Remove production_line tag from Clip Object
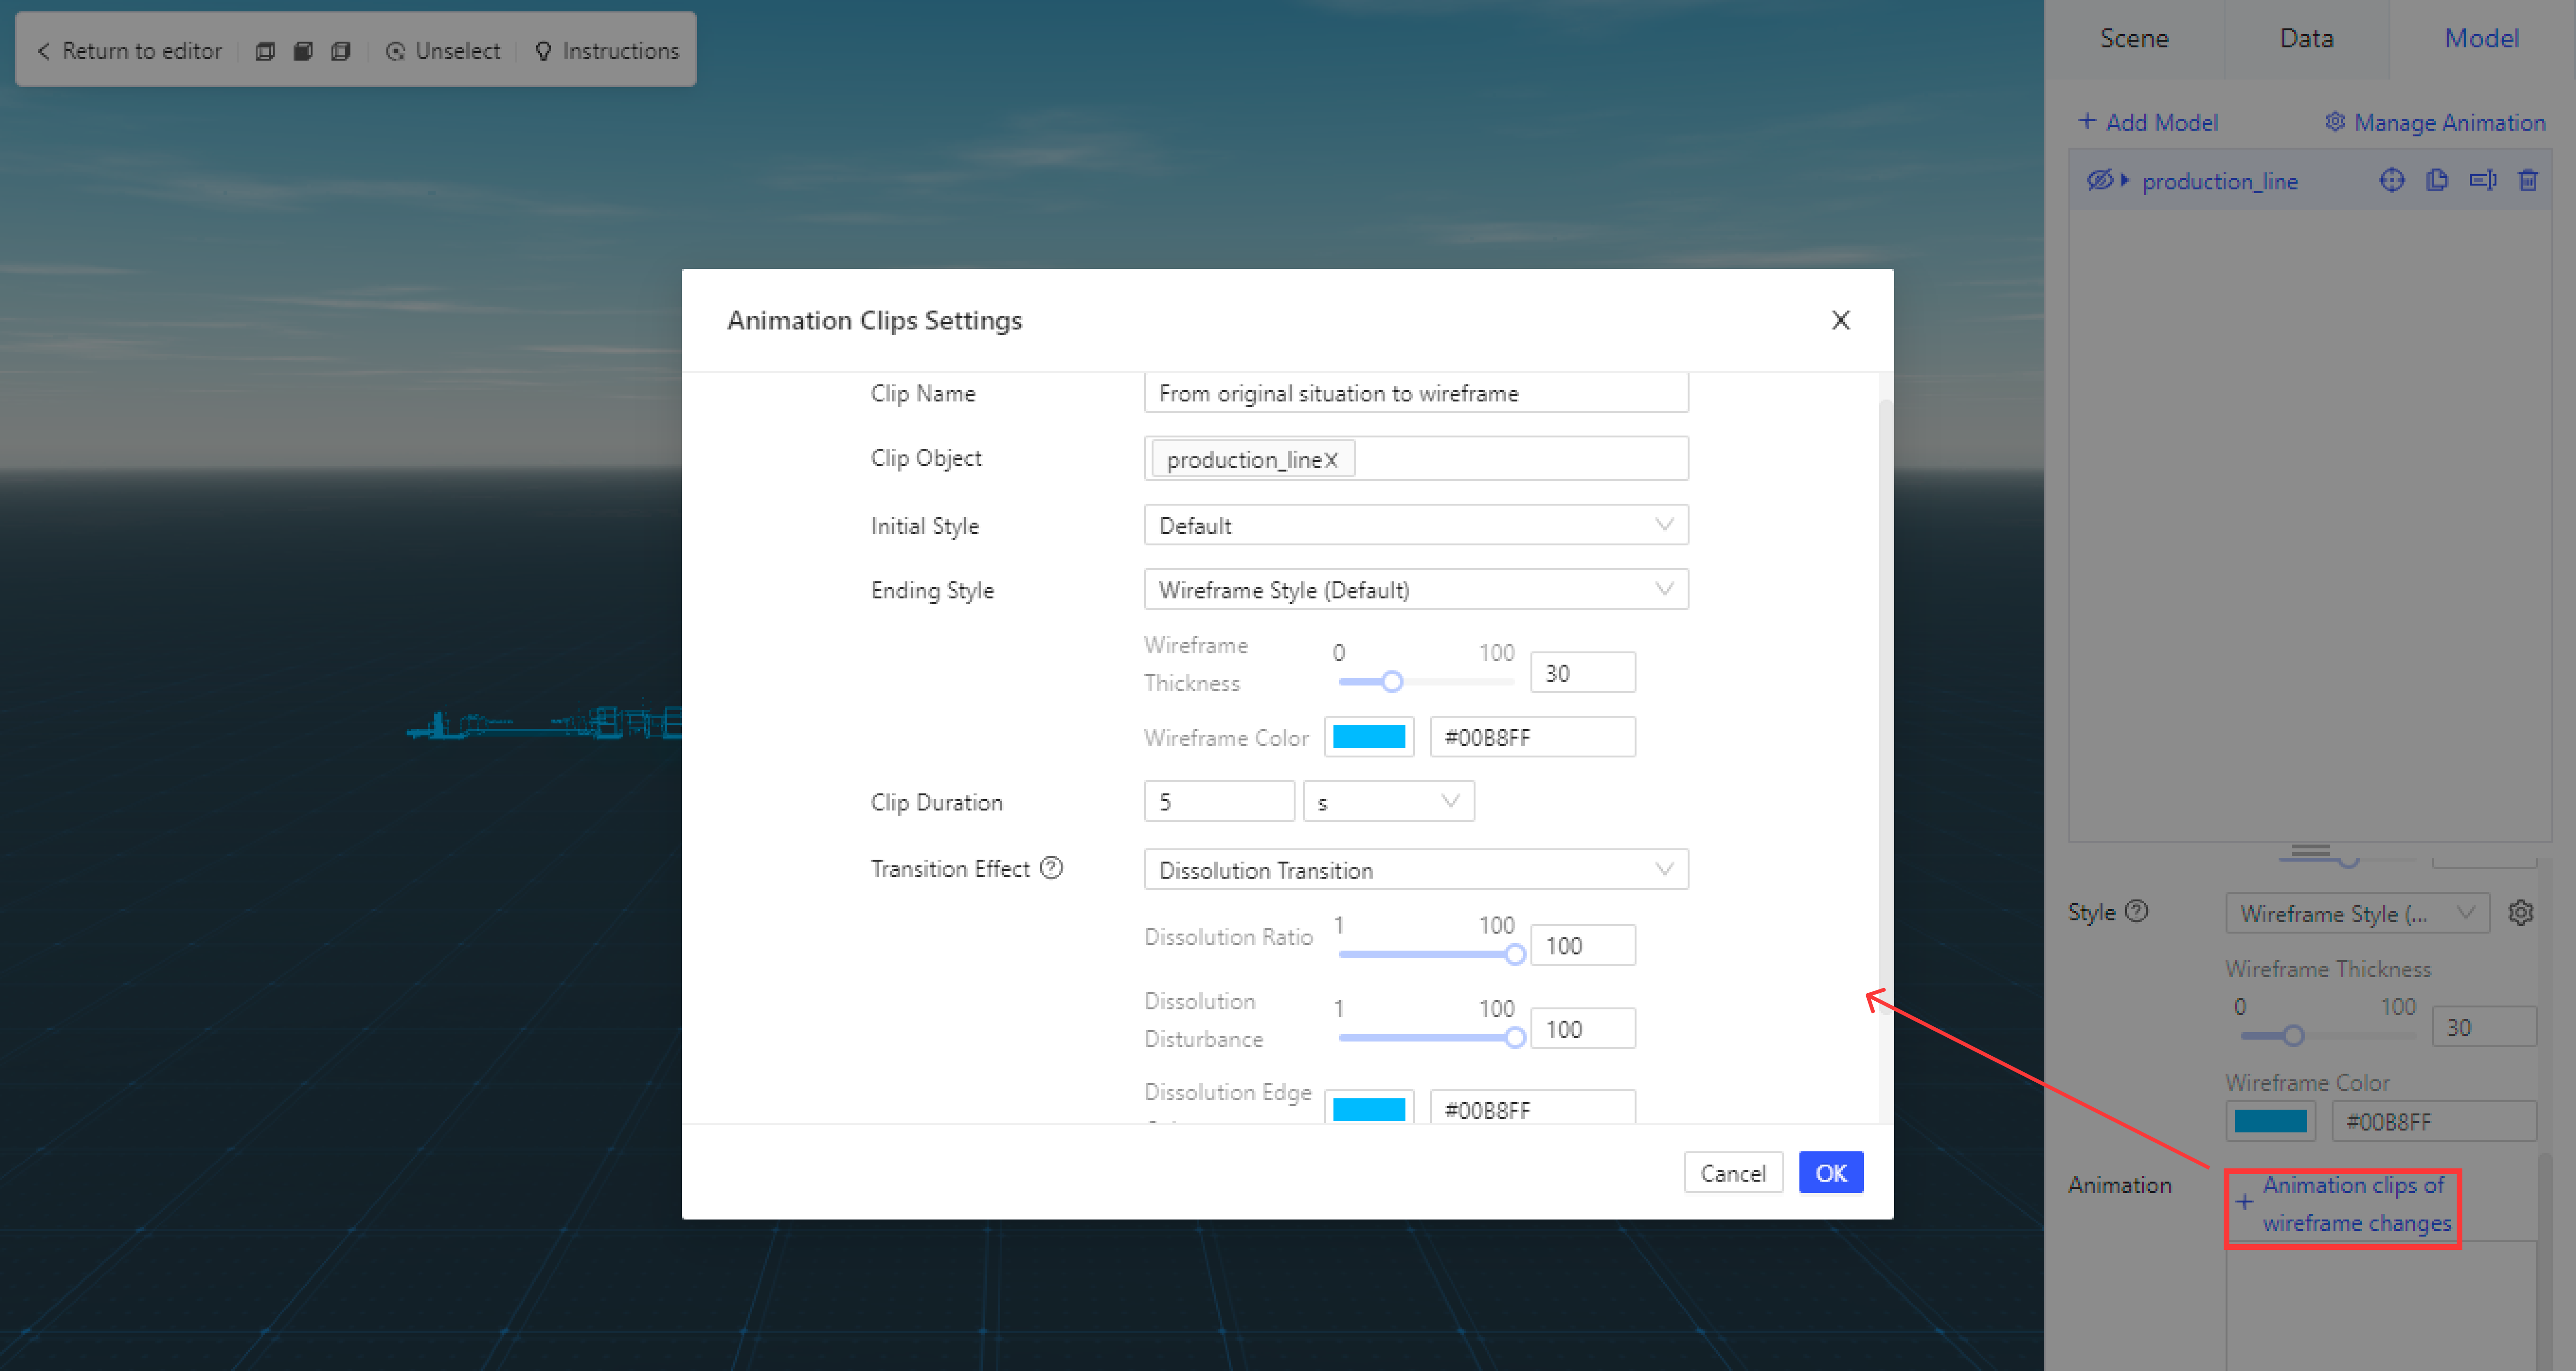This screenshot has width=2576, height=1371. [x=1331, y=460]
